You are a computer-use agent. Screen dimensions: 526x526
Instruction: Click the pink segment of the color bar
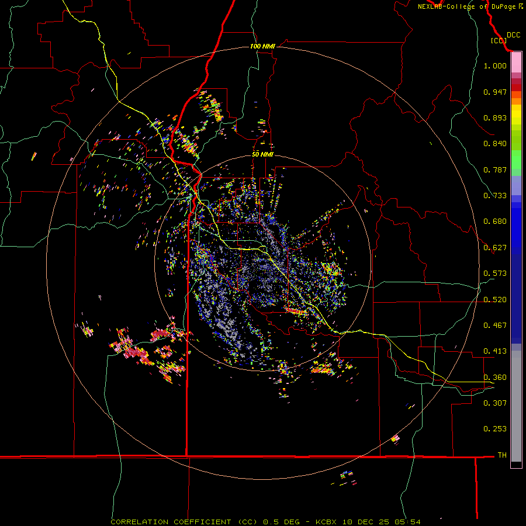[x=516, y=63]
